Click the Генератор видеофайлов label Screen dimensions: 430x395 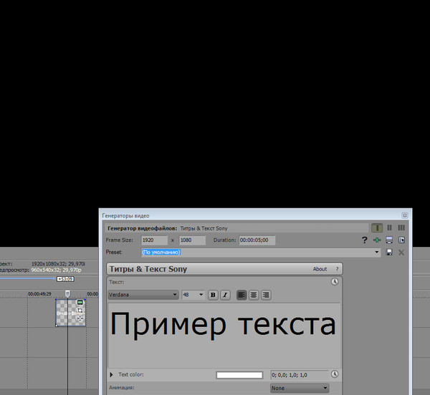(142, 228)
